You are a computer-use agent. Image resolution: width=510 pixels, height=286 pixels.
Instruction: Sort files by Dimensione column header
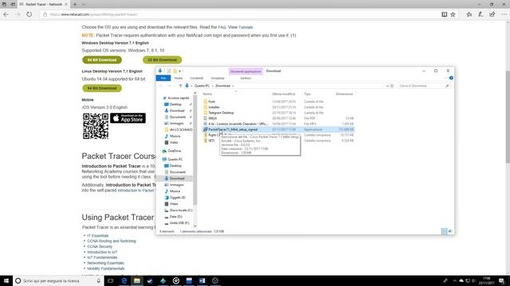tap(344, 94)
